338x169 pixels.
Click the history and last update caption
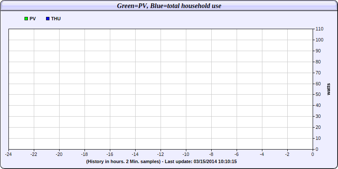pos(161,161)
